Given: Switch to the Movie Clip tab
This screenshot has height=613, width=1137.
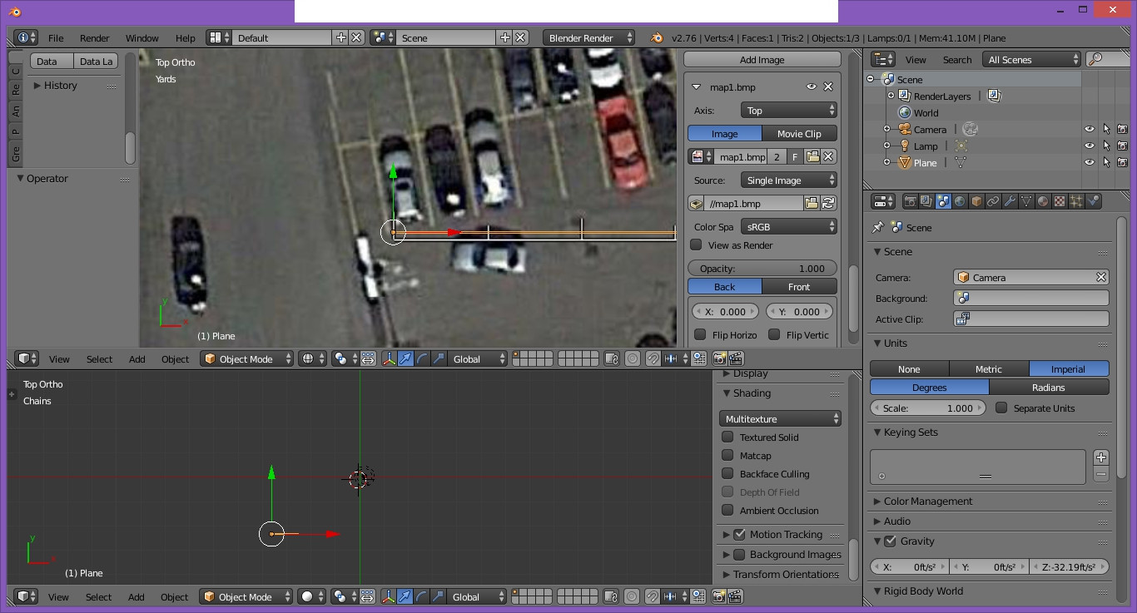Looking at the screenshot, I should 798,134.
